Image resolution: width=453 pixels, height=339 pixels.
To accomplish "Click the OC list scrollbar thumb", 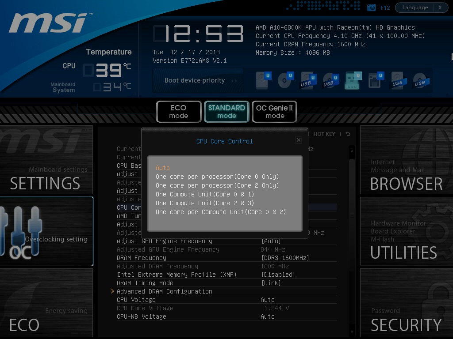I will [x=352, y=215].
